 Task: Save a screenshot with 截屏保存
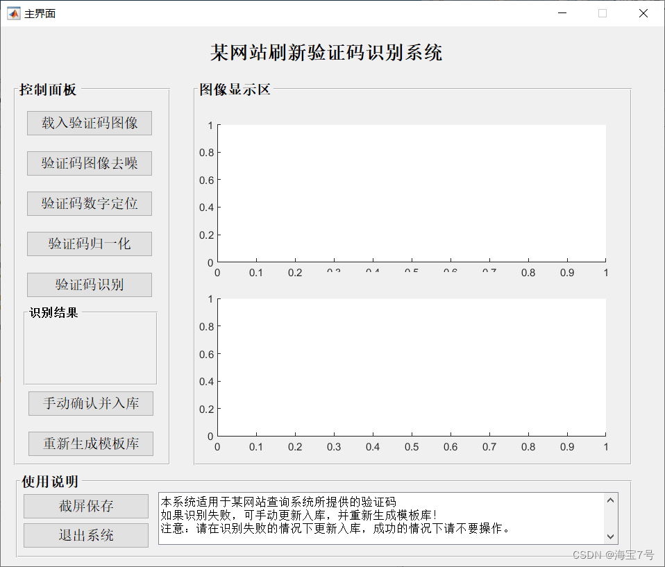[86, 506]
